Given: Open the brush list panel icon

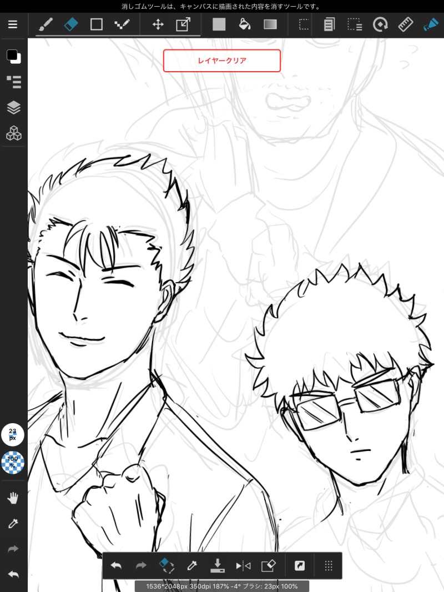Looking at the screenshot, I should click(13, 82).
